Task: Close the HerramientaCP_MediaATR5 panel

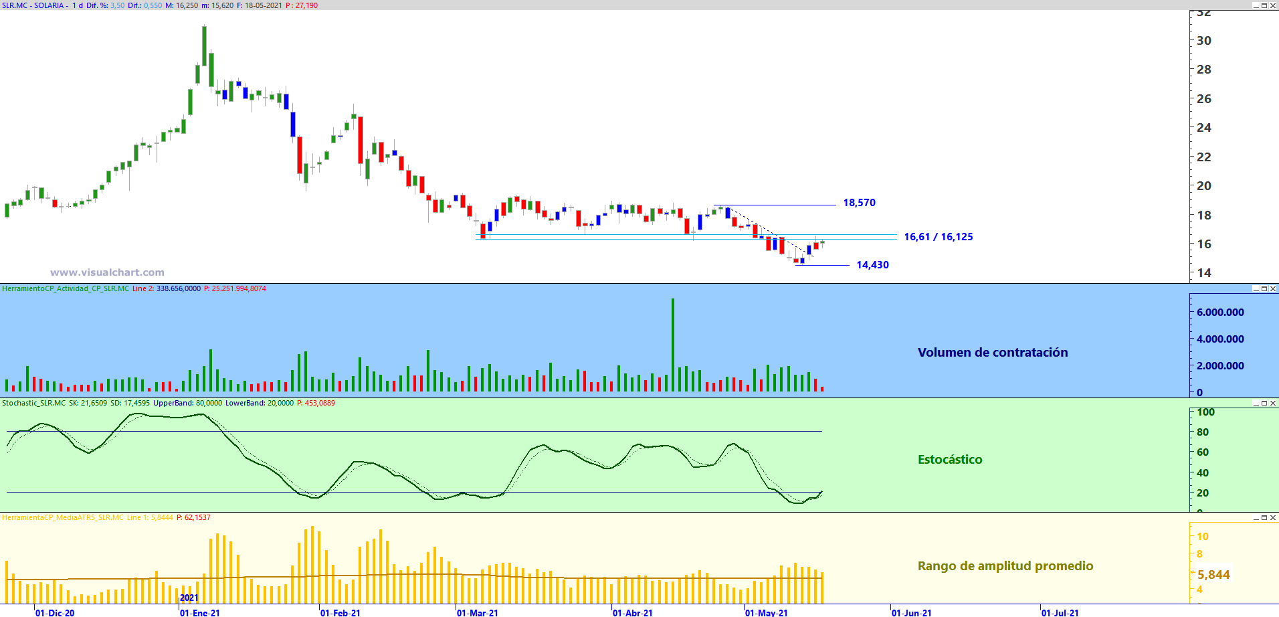Action: pyautogui.click(x=1273, y=517)
